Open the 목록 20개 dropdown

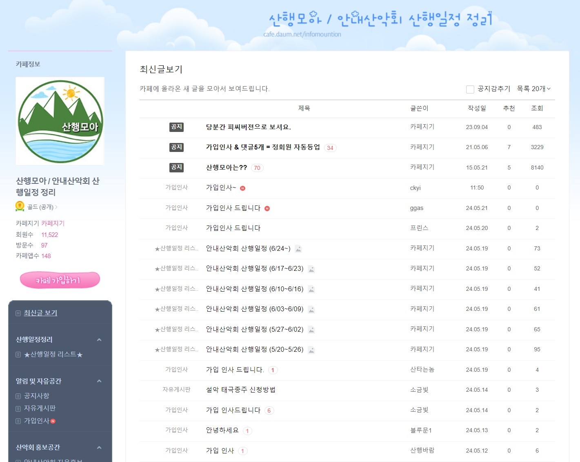[534, 89]
